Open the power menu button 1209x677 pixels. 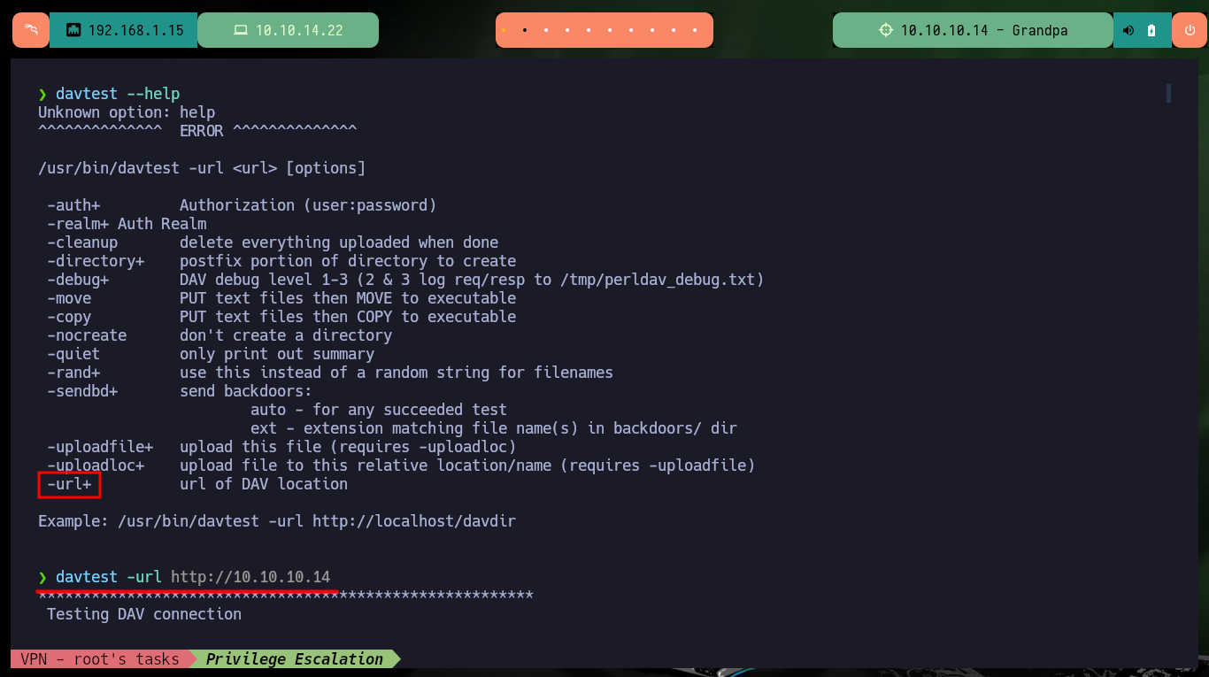[x=1190, y=30]
